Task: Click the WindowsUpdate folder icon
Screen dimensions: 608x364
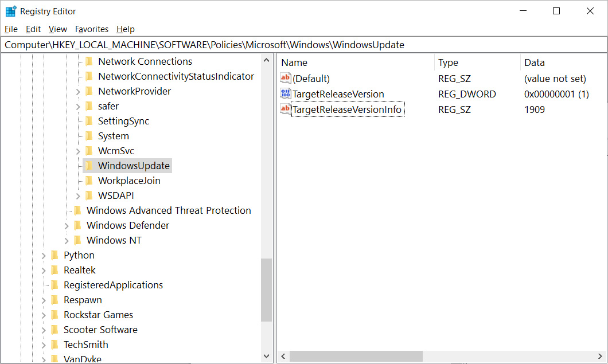Action: (89, 166)
